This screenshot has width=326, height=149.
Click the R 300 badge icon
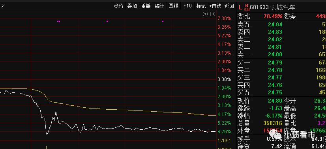(x=247, y=7)
